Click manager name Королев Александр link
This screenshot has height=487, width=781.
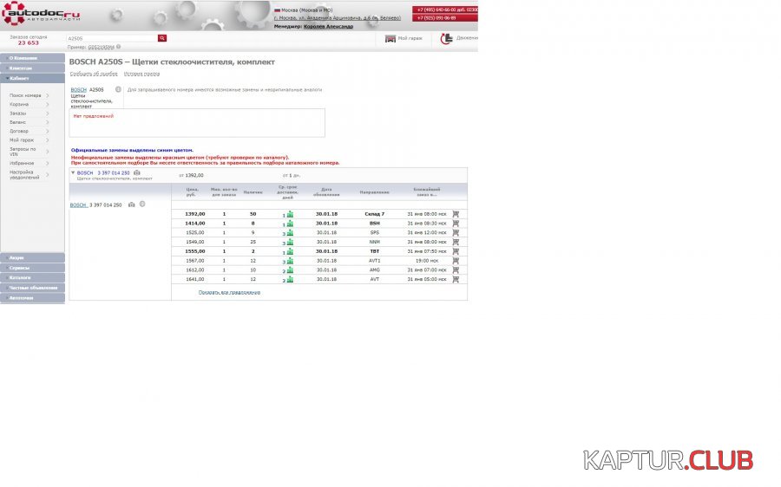[x=328, y=26]
